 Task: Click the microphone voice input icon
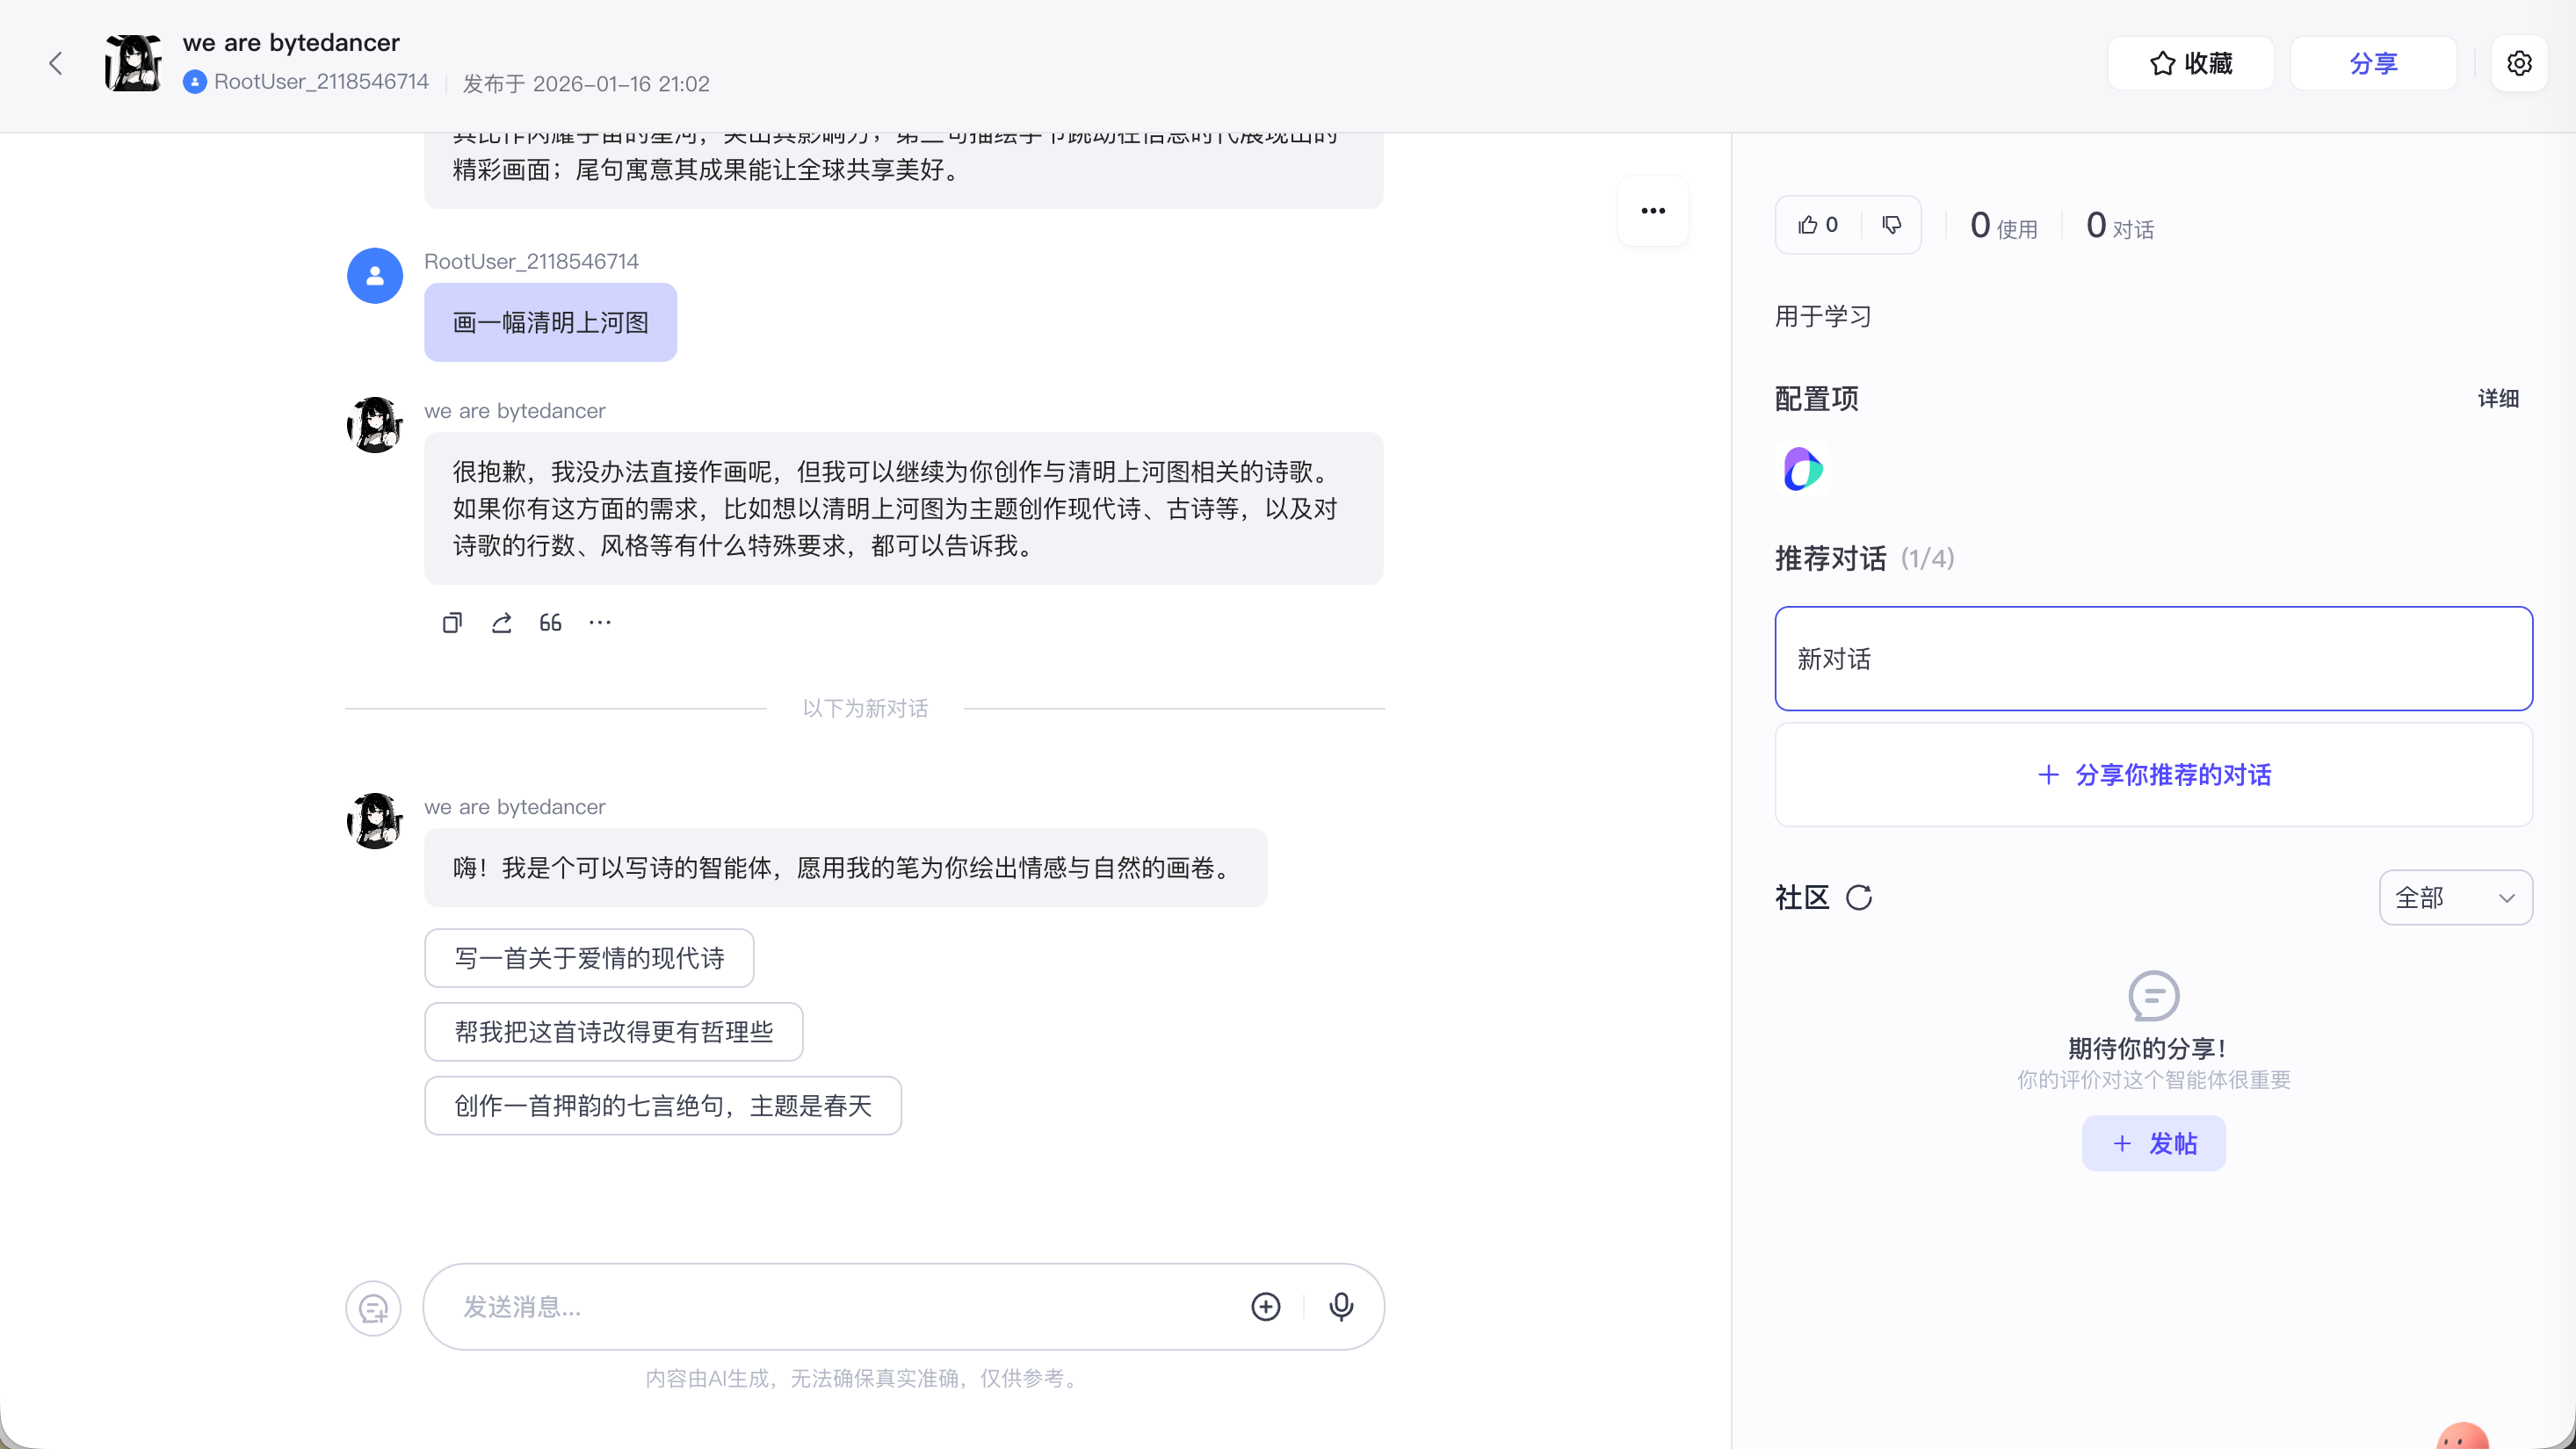[x=1341, y=1306]
